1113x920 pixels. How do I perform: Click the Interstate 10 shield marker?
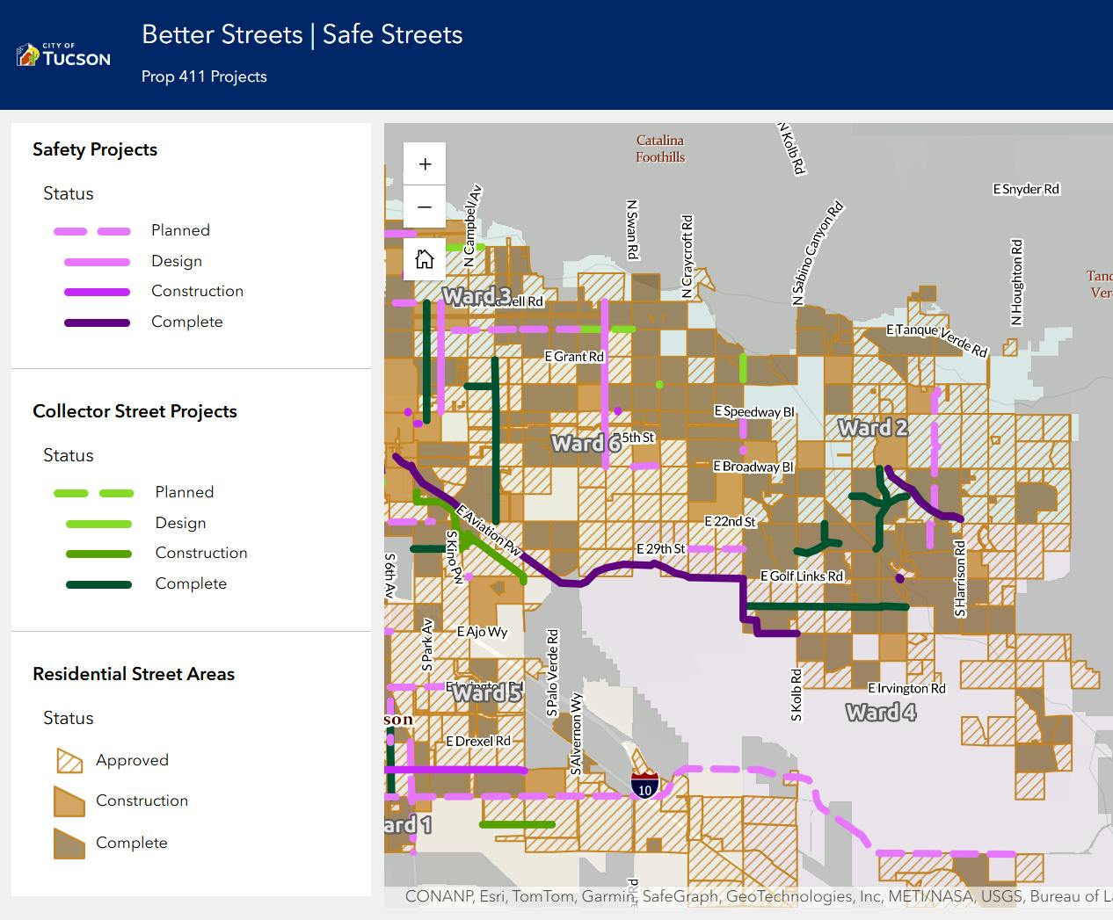click(x=644, y=785)
